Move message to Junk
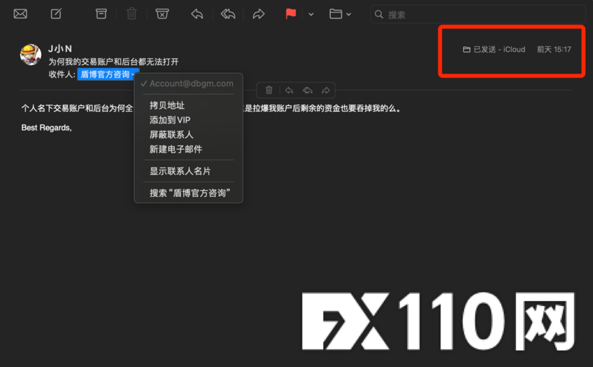 click(x=162, y=14)
